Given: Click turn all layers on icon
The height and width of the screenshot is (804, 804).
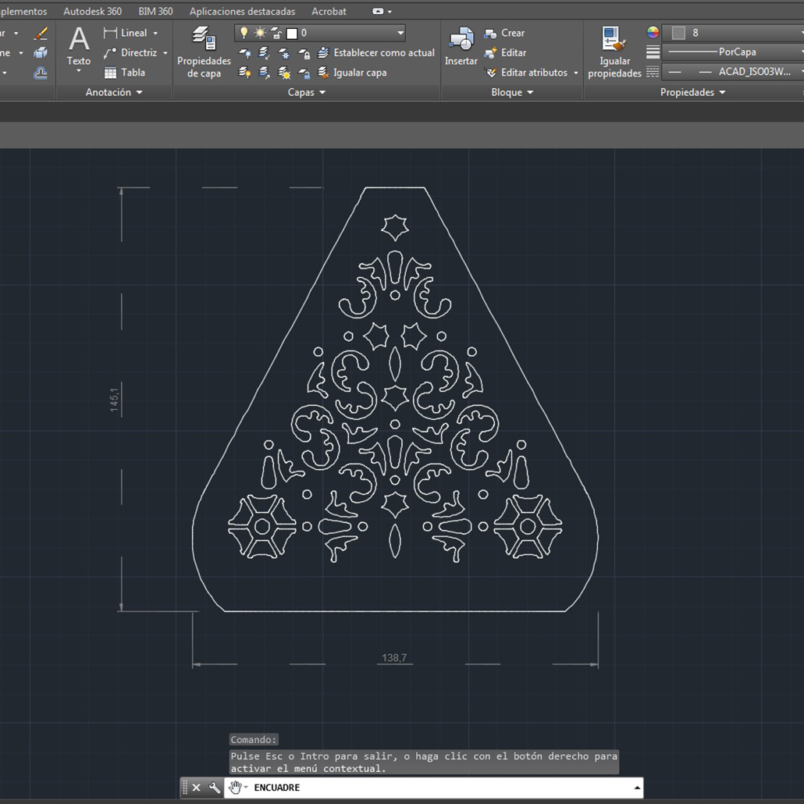Looking at the screenshot, I should [244, 73].
